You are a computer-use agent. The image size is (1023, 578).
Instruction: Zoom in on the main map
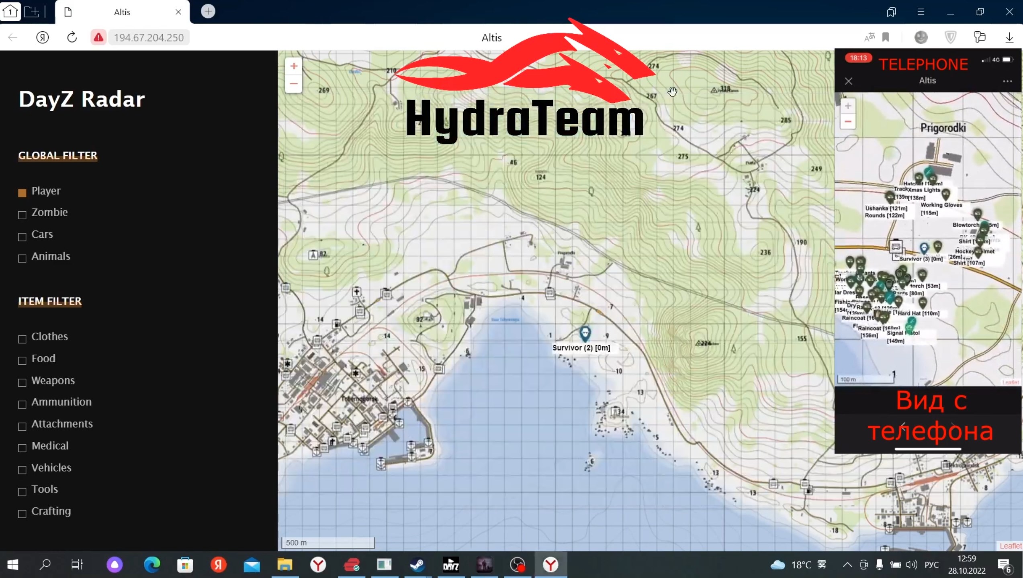pyautogui.click(x=294, y=66)
